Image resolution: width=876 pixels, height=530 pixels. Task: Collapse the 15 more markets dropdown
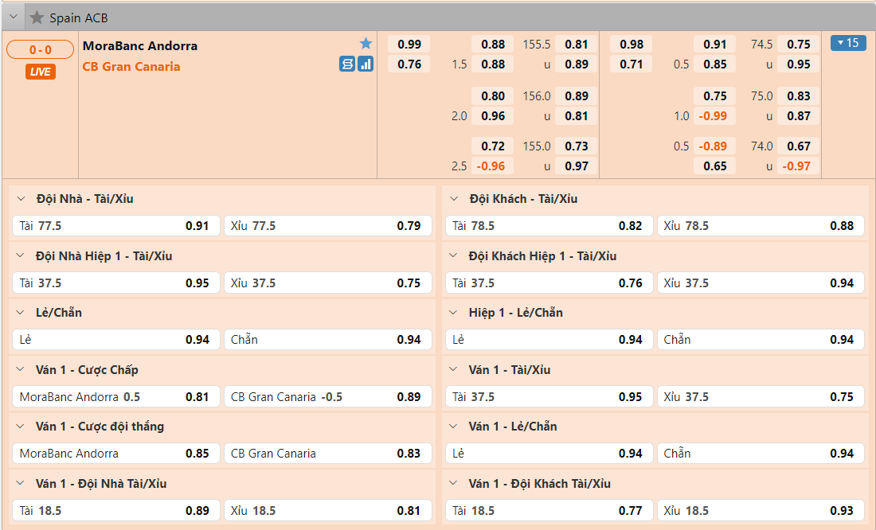tap(847, 43)
